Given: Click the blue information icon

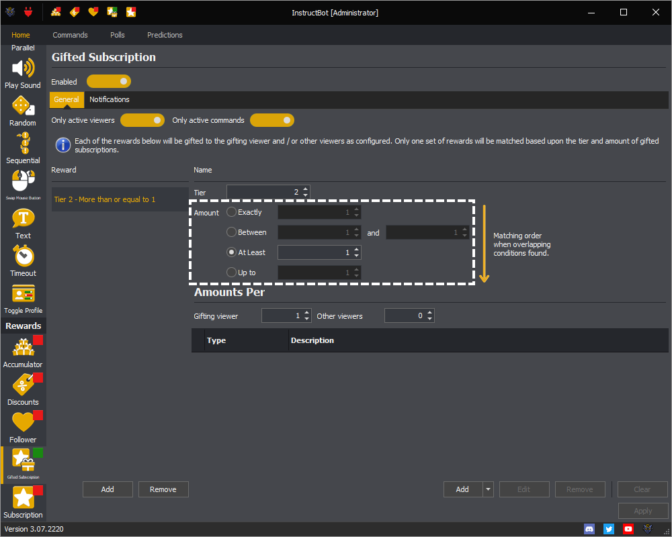Looking at the screenshot, I should coord(63,145).
